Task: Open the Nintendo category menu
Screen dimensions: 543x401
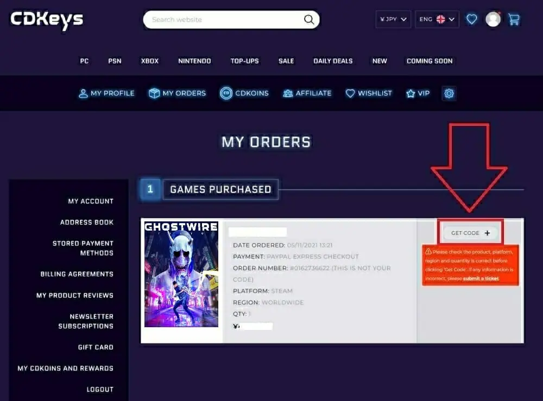Action: tap(194, 61)
